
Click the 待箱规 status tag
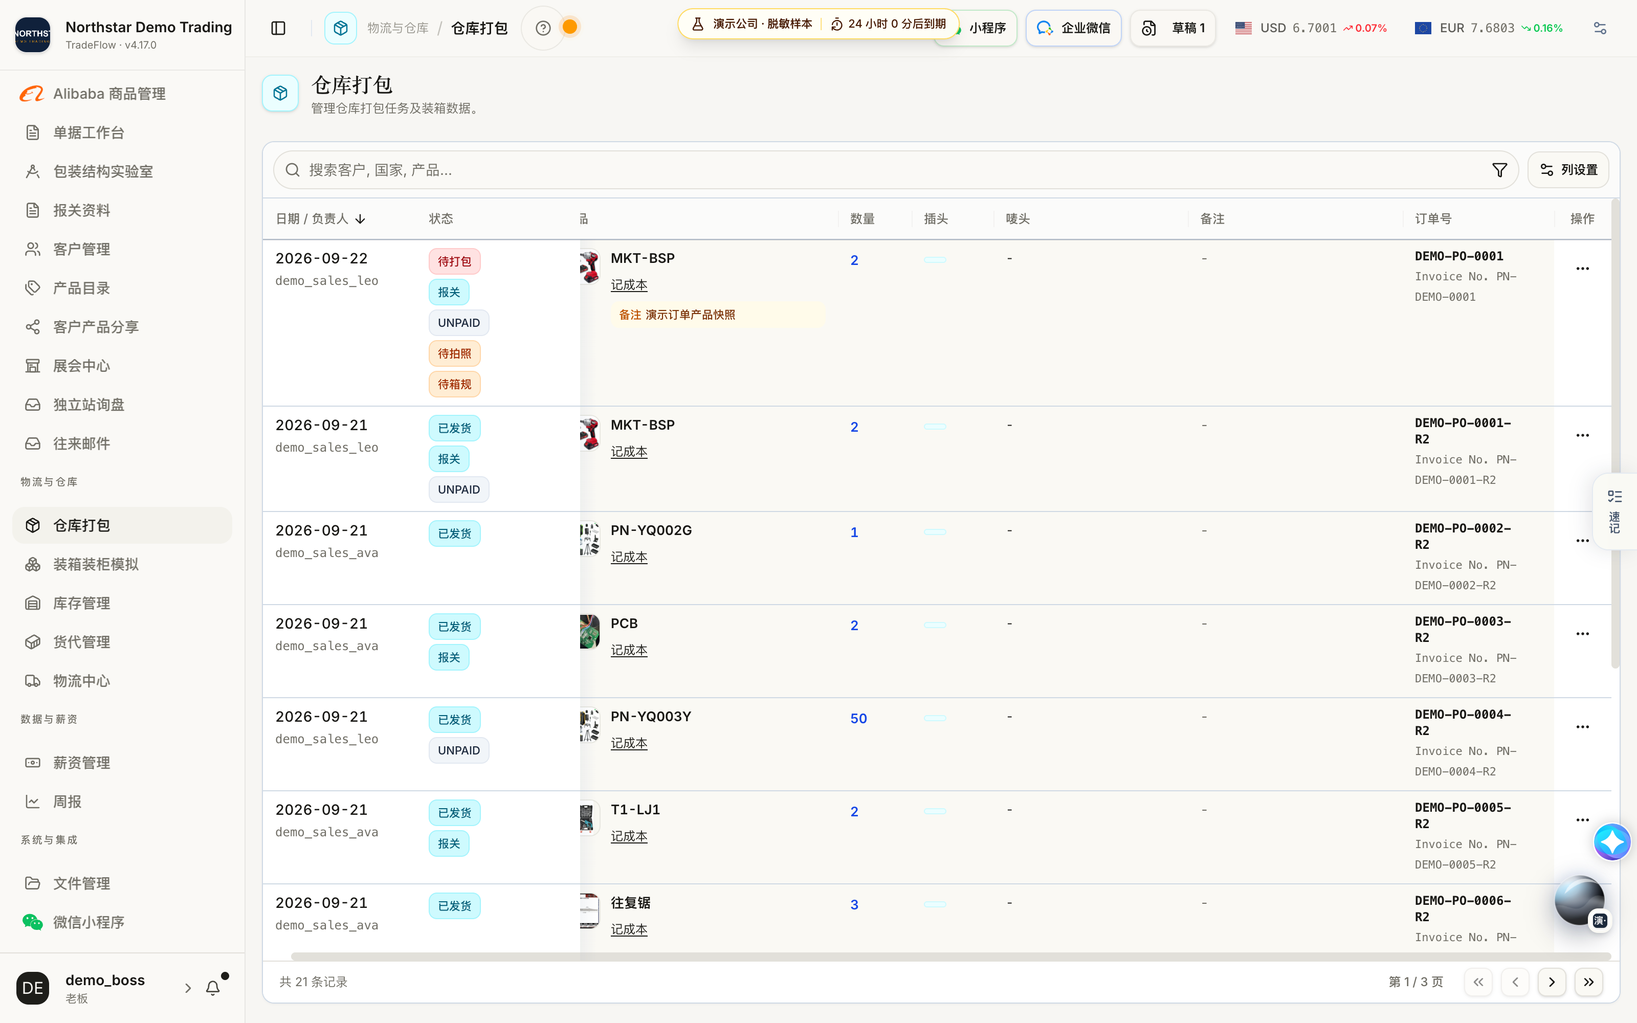455,384
